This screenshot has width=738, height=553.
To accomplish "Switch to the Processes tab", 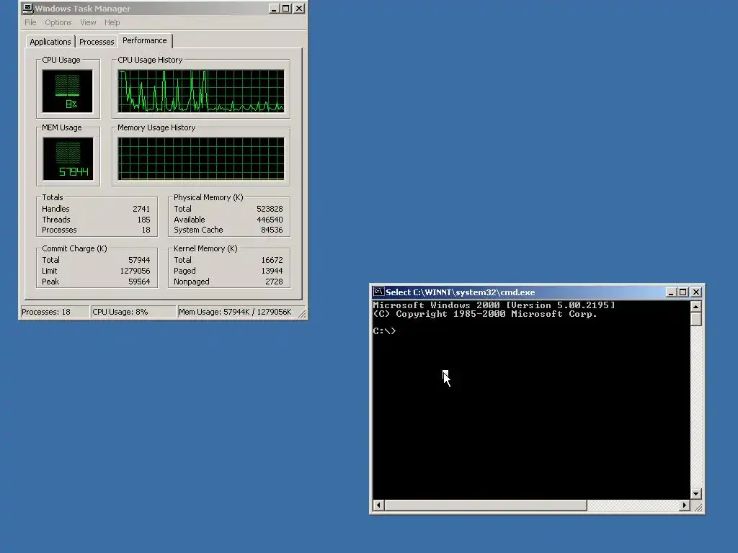I will click(97, 41).
